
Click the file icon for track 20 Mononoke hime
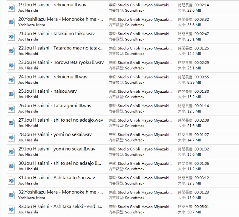[11, 22]
